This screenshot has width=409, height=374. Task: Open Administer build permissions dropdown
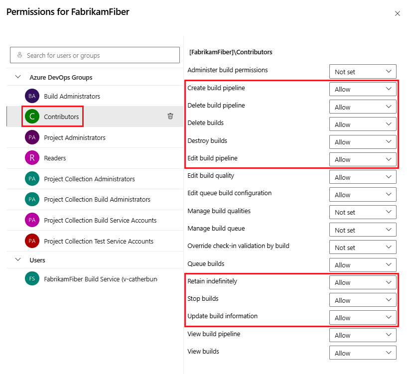point(363,71)
